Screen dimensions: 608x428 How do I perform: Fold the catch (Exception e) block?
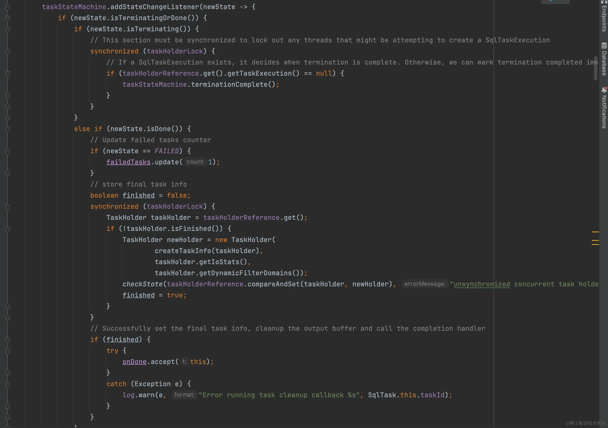point(8,384)
